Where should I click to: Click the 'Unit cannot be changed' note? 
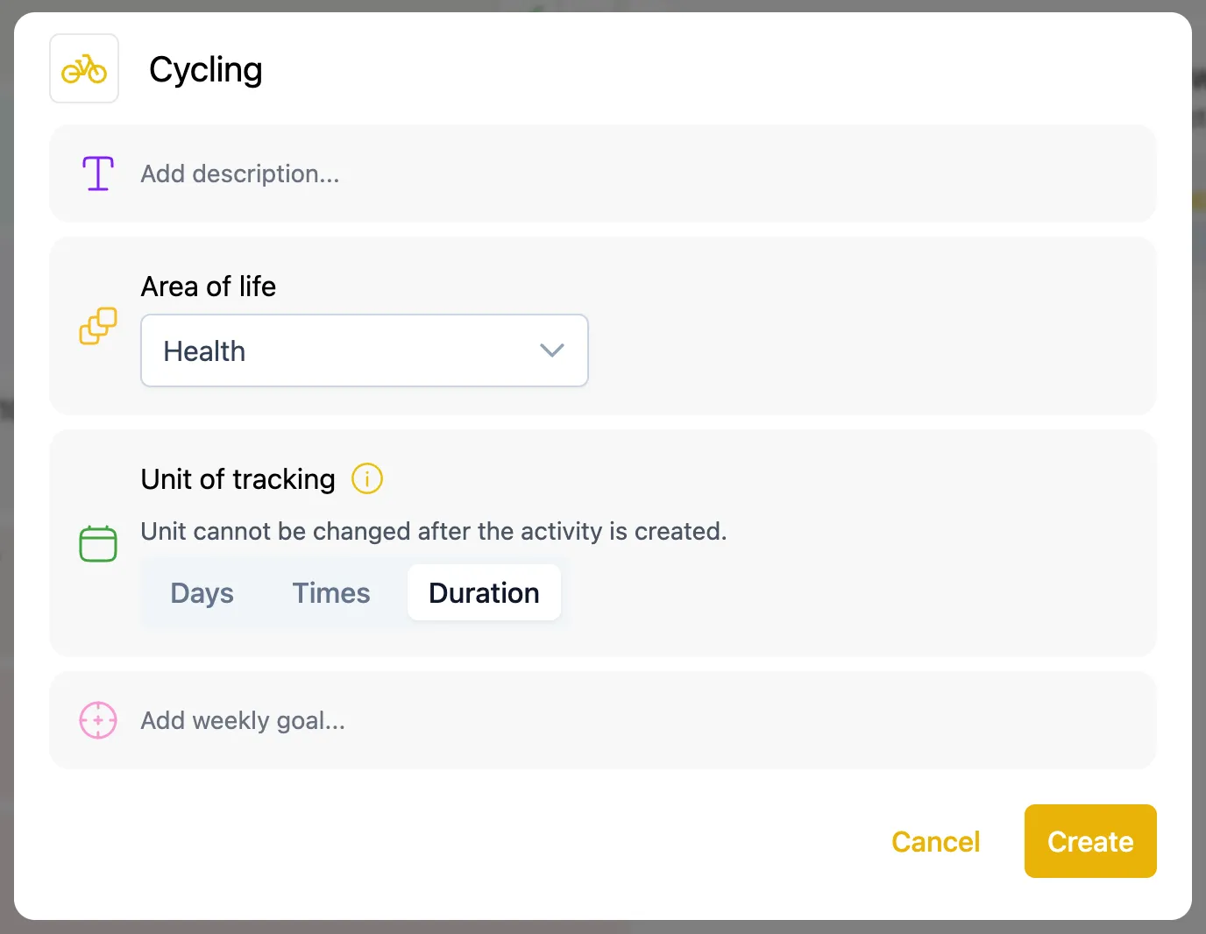(x=434, y=531)
